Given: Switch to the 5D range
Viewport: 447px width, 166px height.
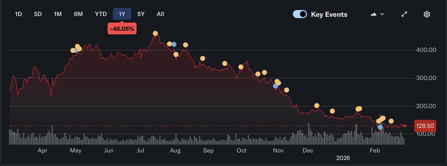Looking at the screenshot, I should (38, 14).
